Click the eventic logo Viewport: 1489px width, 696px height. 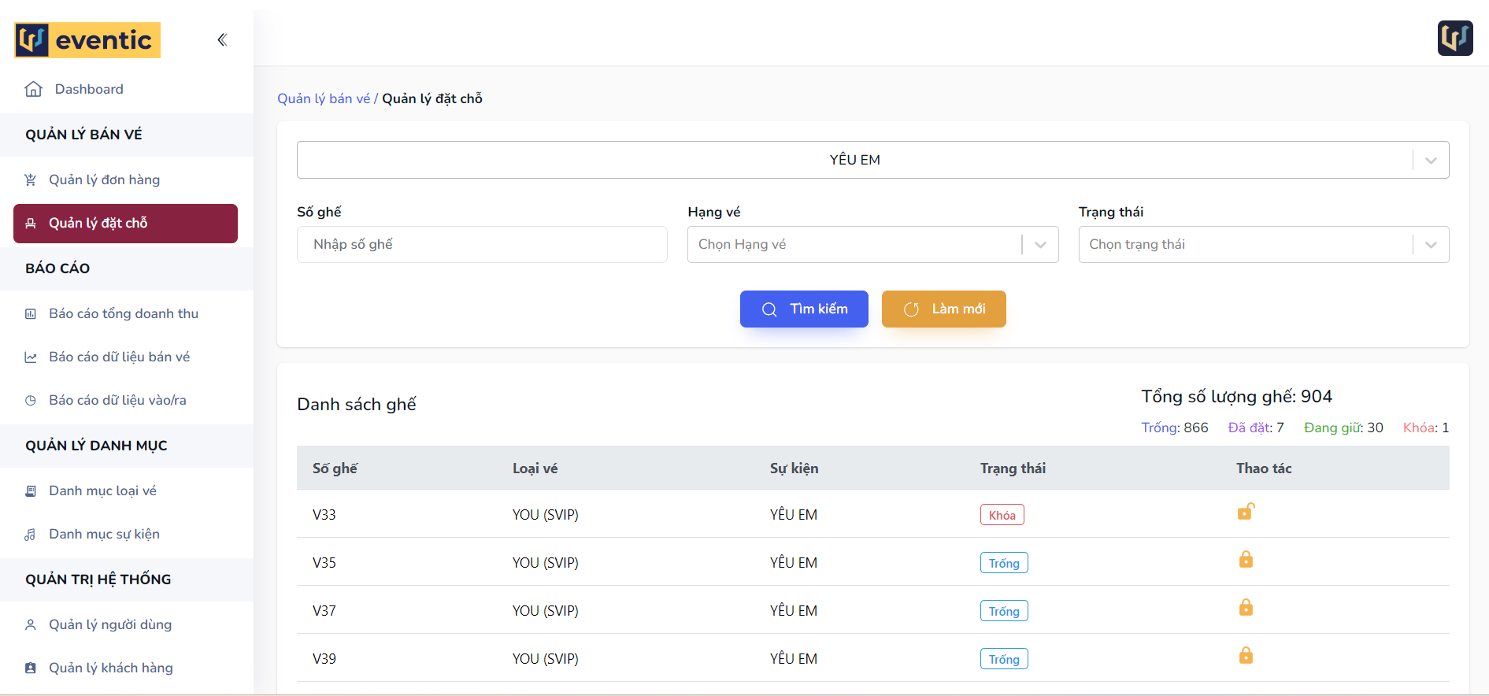(x=87, y=40)
